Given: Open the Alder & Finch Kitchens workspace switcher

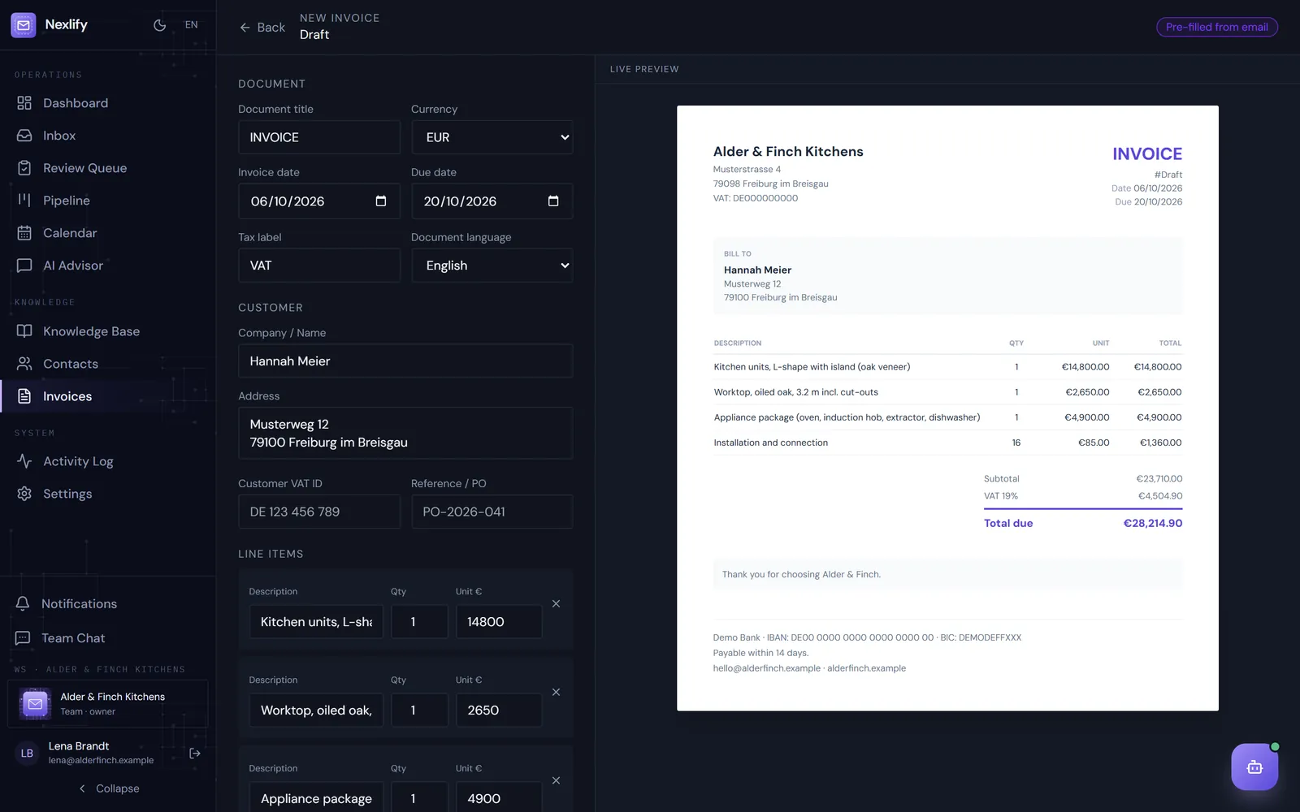Looking at the screenshot, I should click(108, 704).
